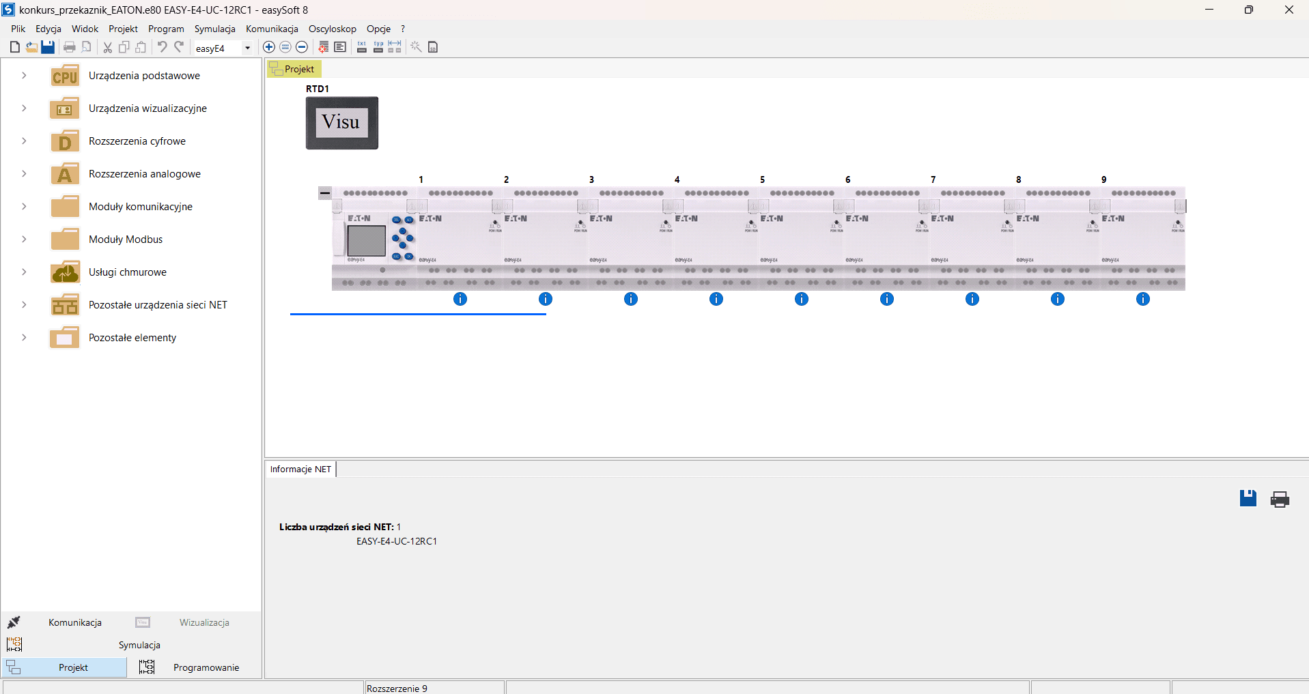Click the new project file icon
The image size is (1309, 694).
[15, 47]
